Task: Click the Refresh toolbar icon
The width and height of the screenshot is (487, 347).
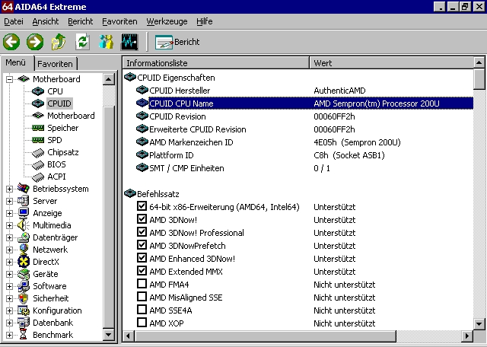Action: coord(82,42)
